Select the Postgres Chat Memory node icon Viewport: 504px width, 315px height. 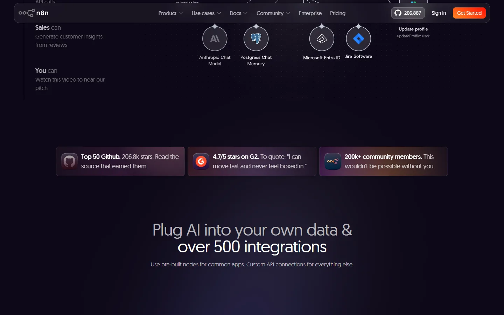(x=256, y=38)
